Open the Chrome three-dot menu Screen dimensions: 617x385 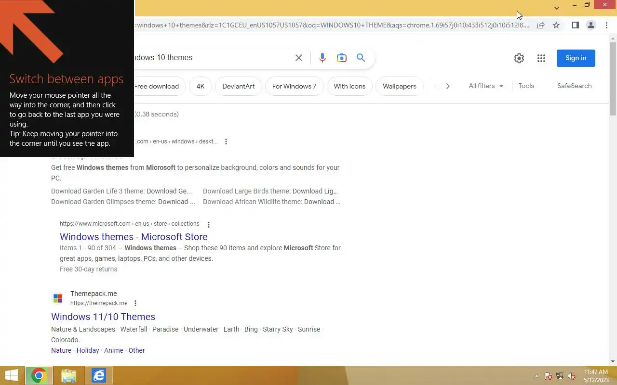point(606,25)
